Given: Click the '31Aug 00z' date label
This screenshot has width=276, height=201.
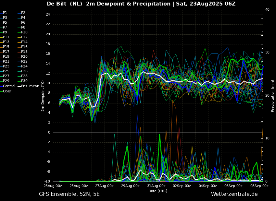Looking at the screenshot, I should coord(156,186).
